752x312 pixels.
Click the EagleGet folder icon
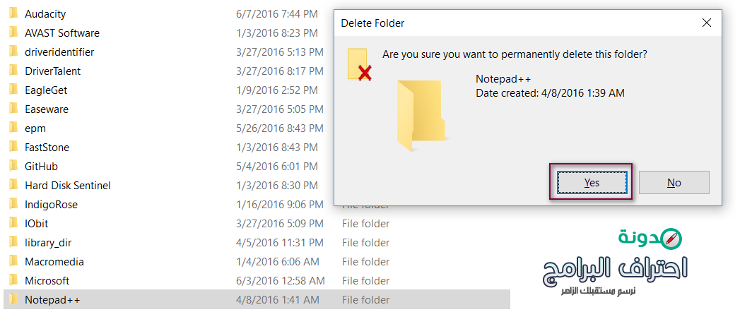pyautogui.click(x=13, y=90)
